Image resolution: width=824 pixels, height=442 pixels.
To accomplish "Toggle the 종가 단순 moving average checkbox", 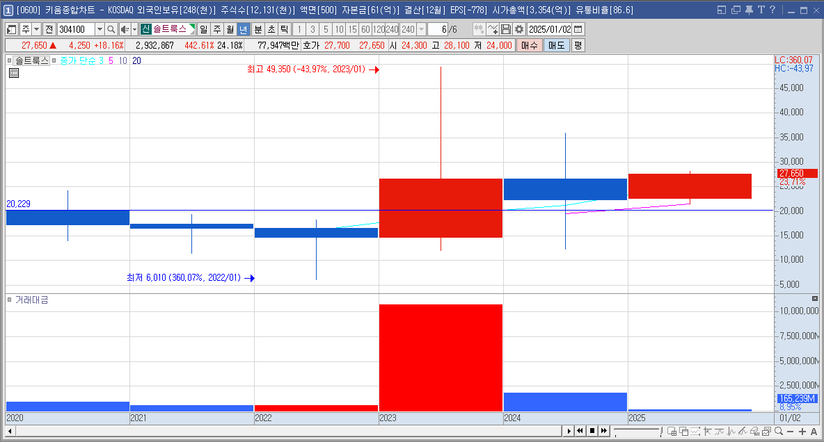I will coord(54,60).
